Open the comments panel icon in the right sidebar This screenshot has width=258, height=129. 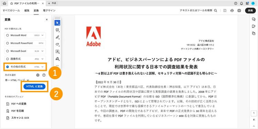pyautogui.click(x=254, y=19)
